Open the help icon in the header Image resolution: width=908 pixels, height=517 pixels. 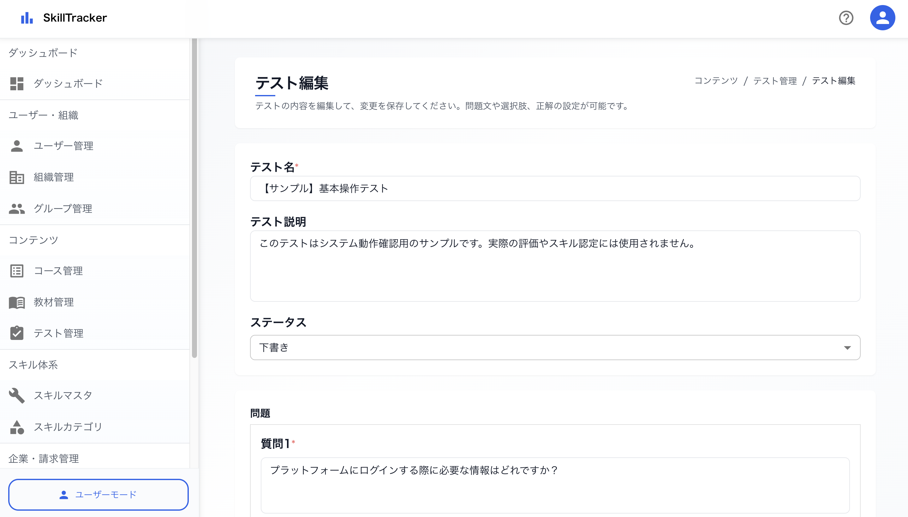coord(846,17)
